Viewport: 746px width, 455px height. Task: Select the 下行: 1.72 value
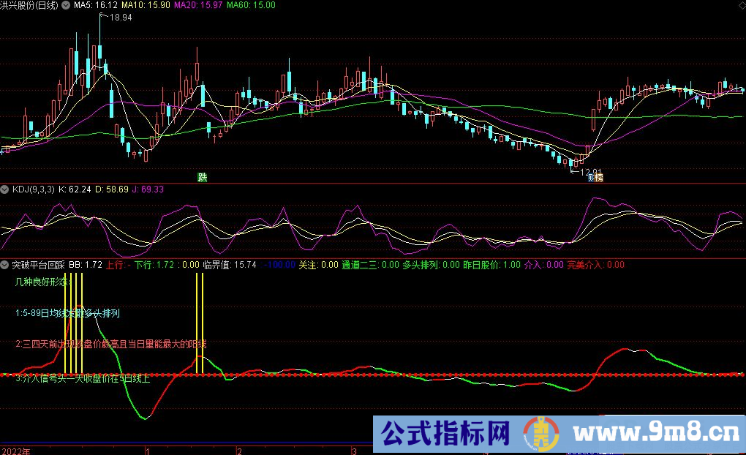click(x=154, y=265)
